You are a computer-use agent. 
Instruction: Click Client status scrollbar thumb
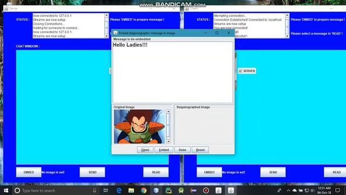[287, 27]
